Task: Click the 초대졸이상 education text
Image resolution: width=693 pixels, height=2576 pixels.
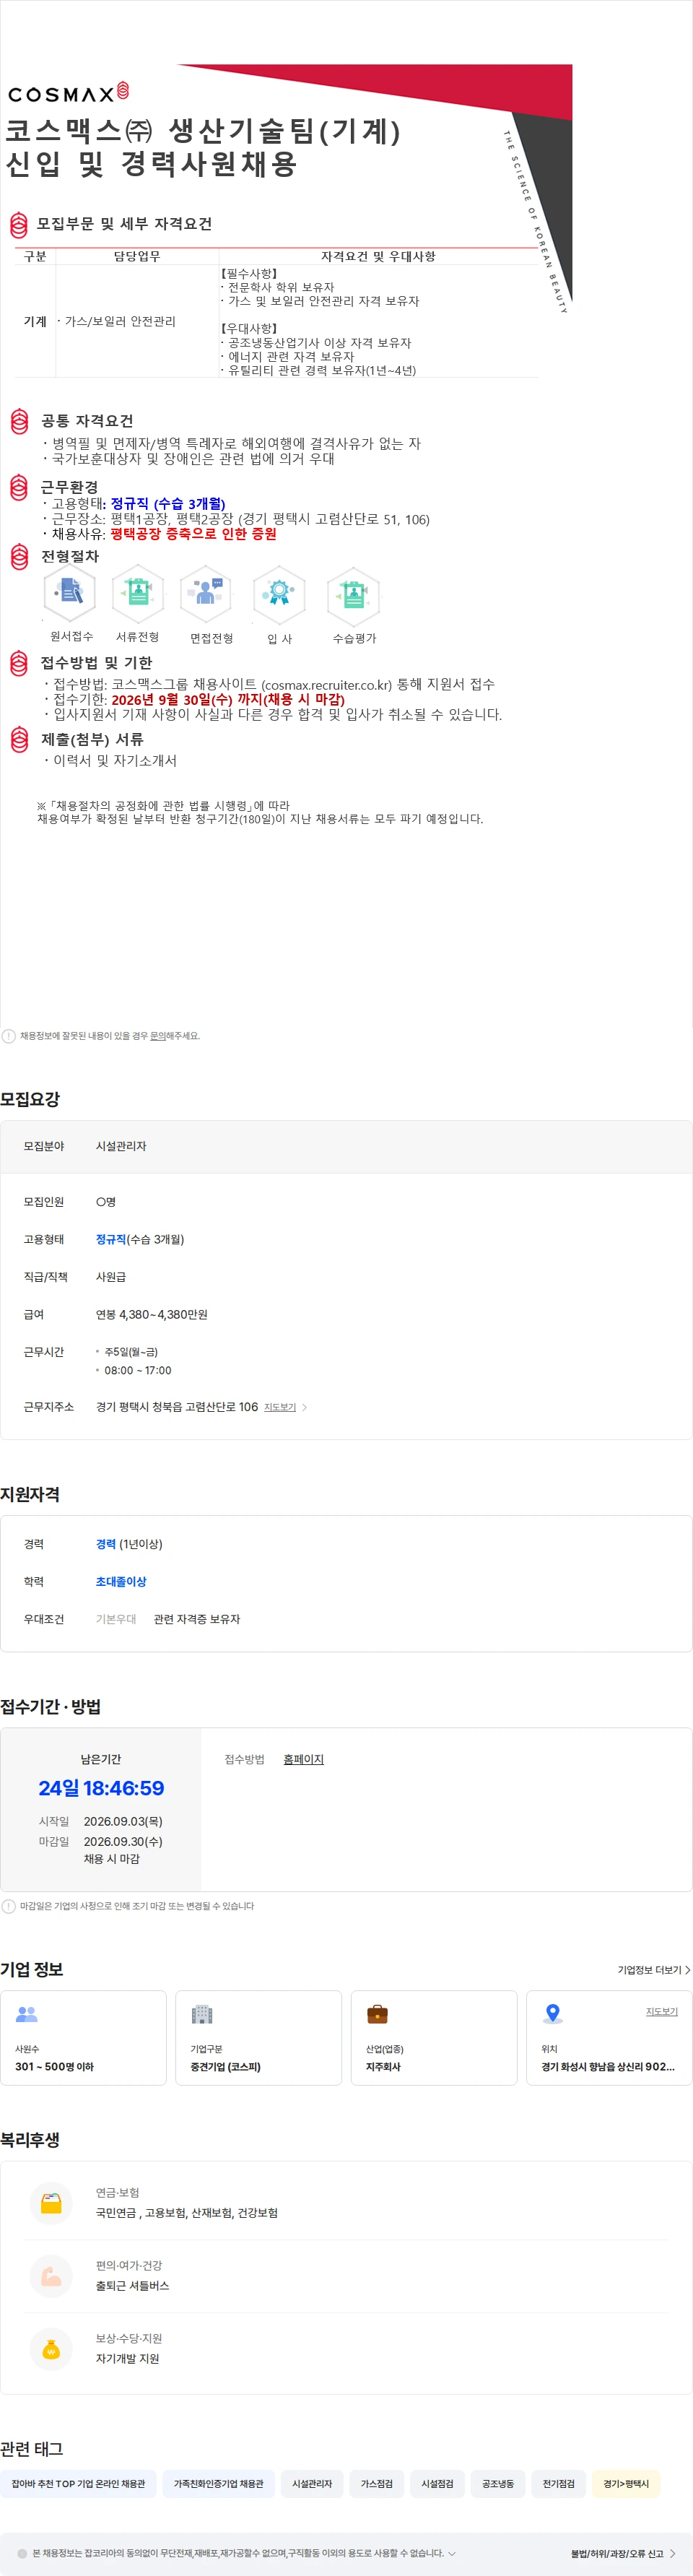Action: click(121, 1581)
